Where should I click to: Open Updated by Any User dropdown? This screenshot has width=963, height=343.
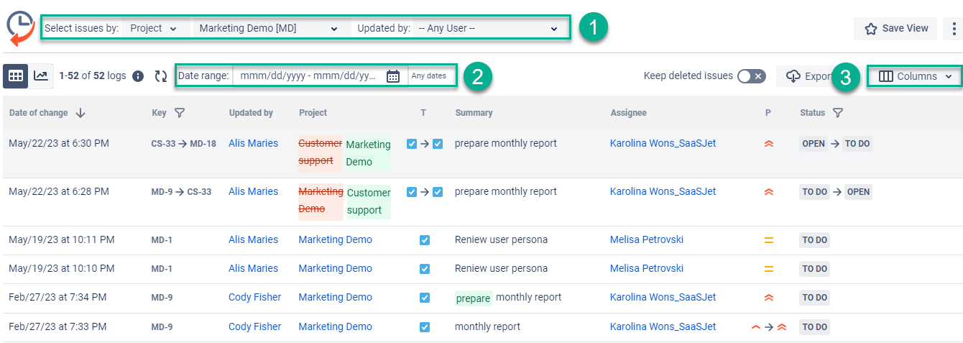click(488, 29)
